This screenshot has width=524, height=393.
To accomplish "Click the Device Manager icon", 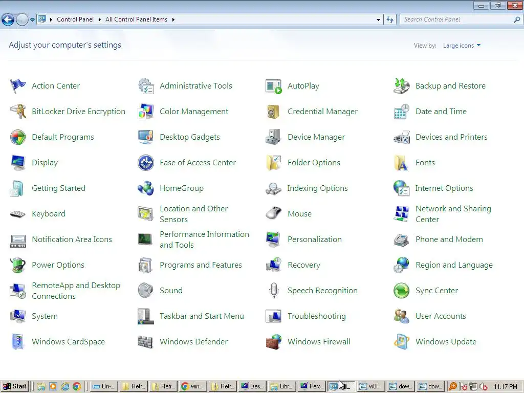I will click(x=274, y=137).
